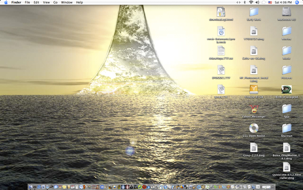Screen dimensions: 303x190
Task: Open Finder from the Dock
Action: 30,187
